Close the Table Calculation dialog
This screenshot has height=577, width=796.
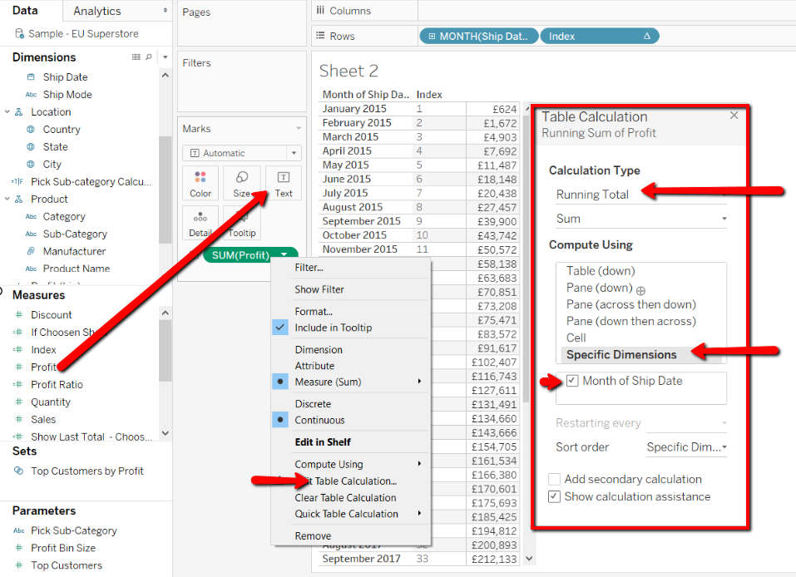734,116
